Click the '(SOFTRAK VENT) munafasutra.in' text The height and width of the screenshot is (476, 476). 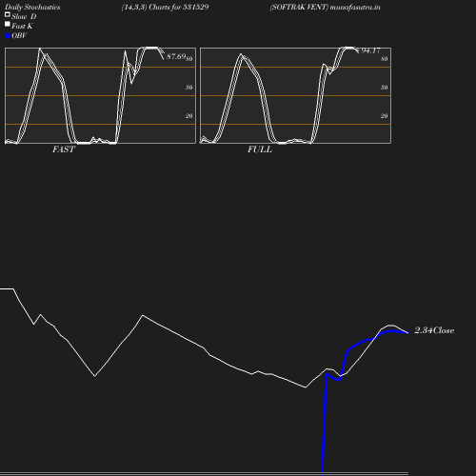point(325,8)
